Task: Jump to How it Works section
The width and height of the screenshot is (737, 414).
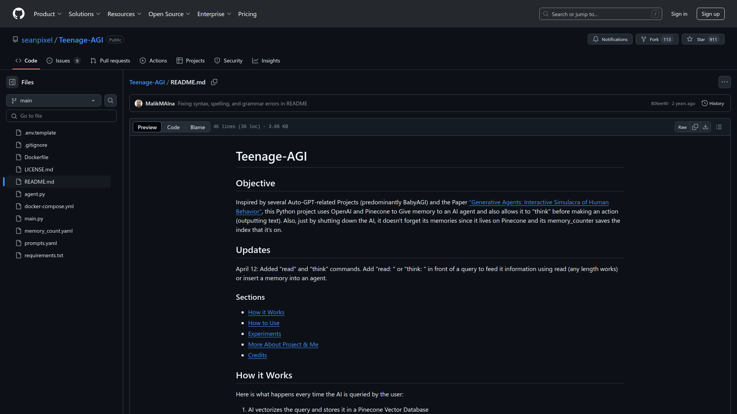Action: coord(266,312)
